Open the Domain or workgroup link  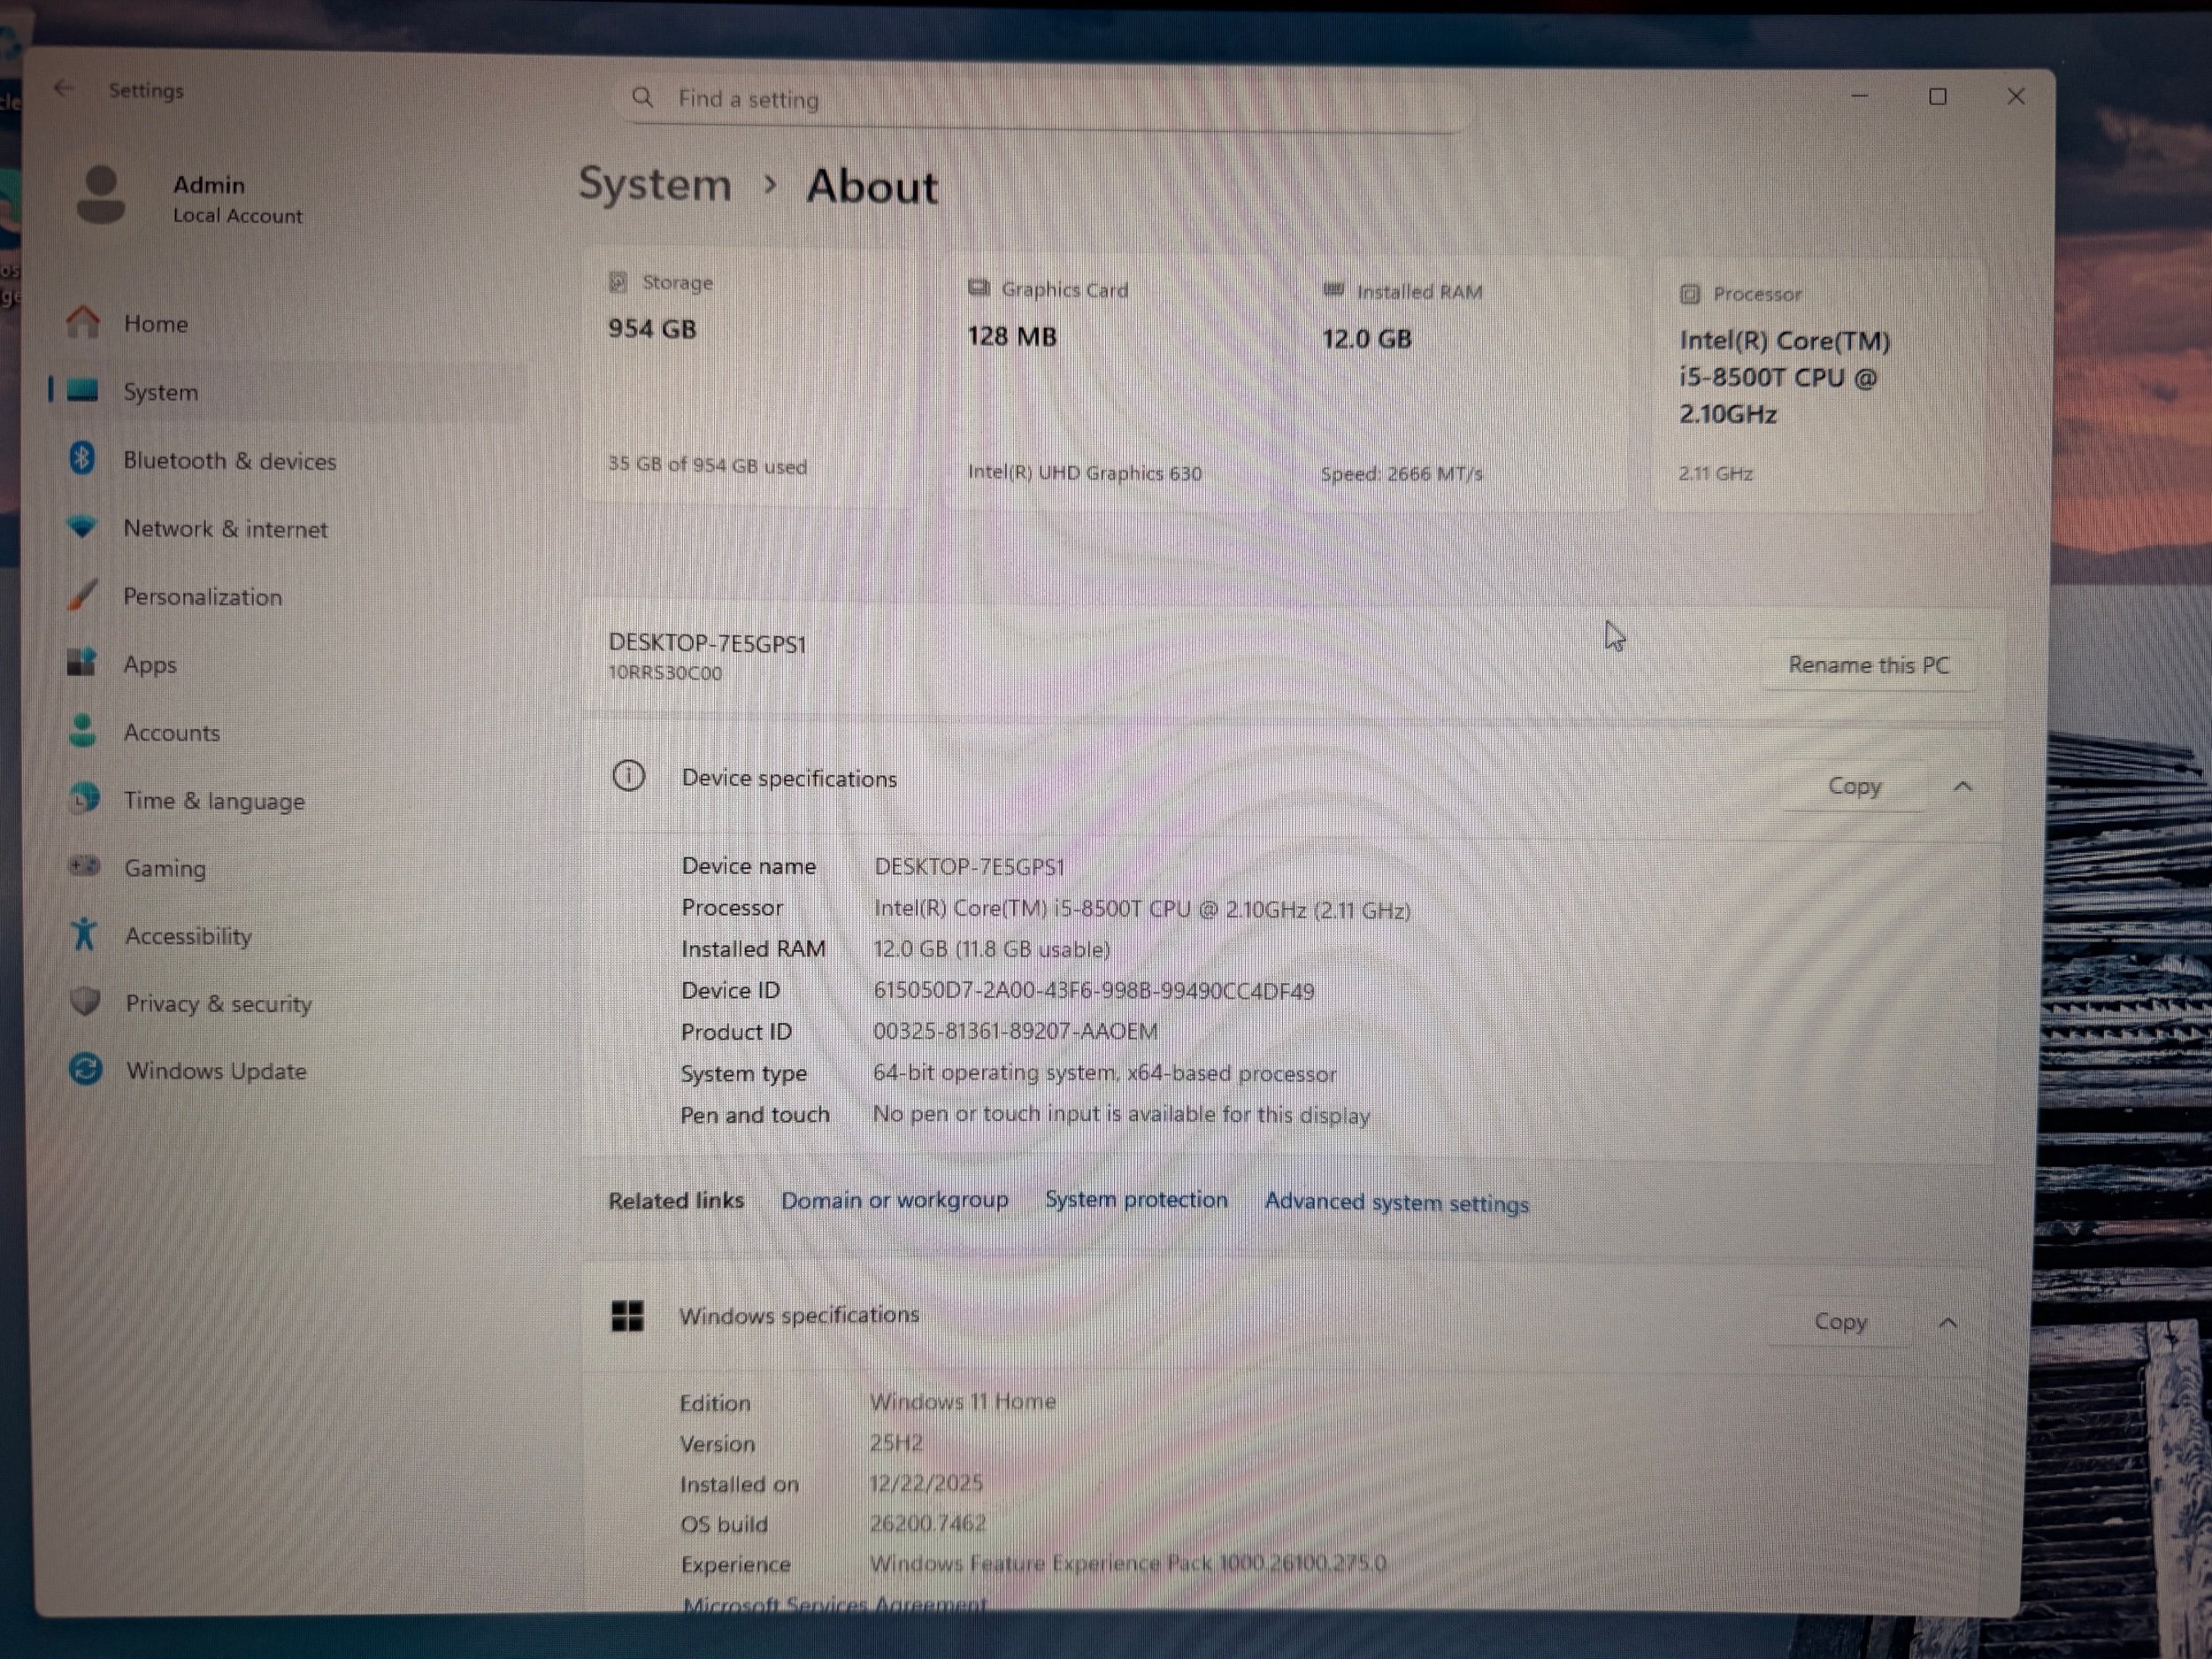(894, 1200)
